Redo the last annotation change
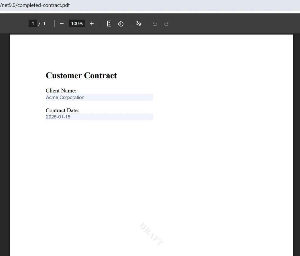The width and height of the screenshot is (300, 256). pos(166,24)
